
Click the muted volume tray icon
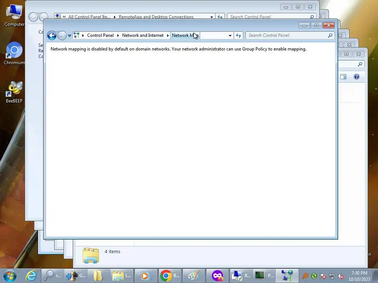click(x=341, y=276)
